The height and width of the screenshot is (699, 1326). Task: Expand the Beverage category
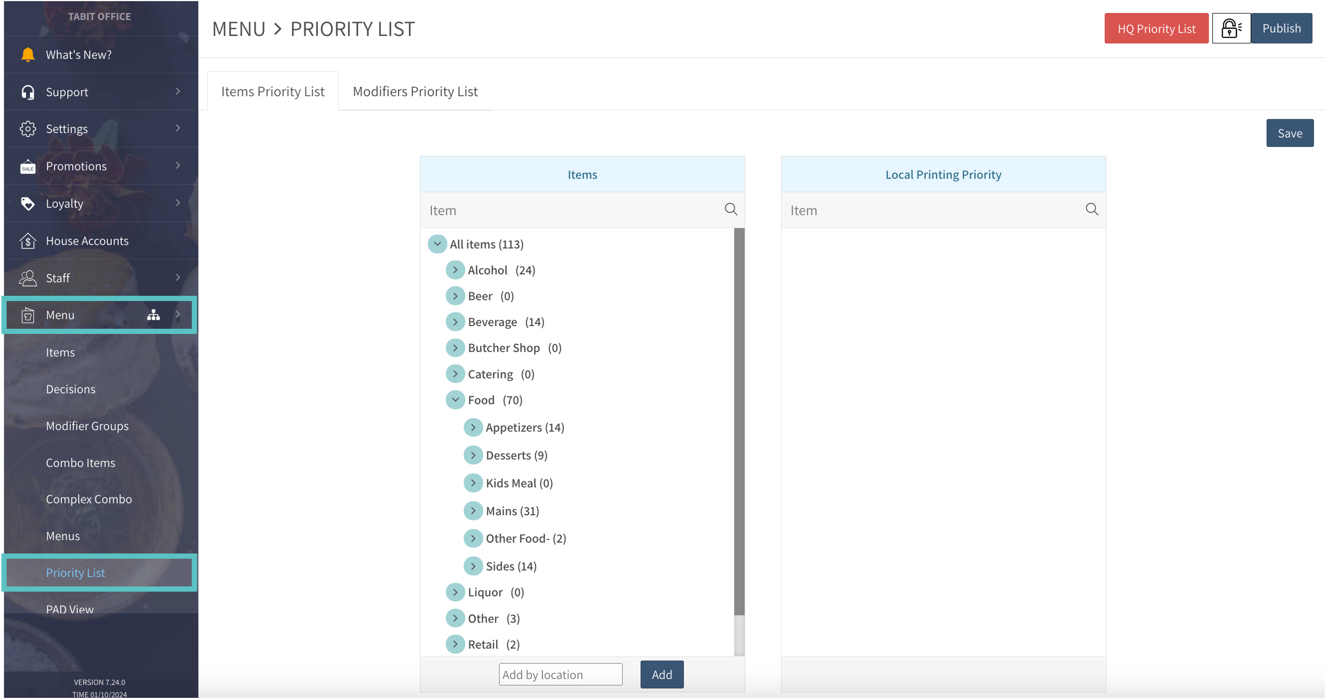point(455,321)
